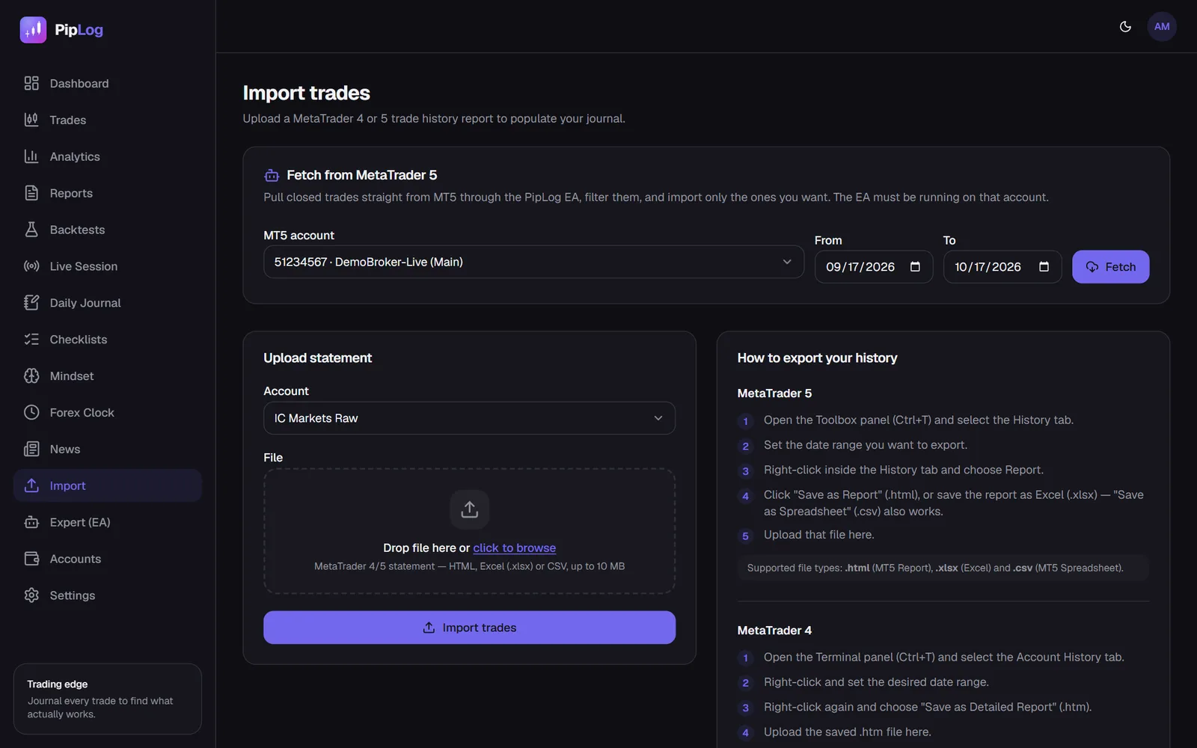The width and height of the screenshot is (1197, 748).
Task: Open Dashboard grid icon in sidebar
Action: pyautogui.click(x=31, y=83)
